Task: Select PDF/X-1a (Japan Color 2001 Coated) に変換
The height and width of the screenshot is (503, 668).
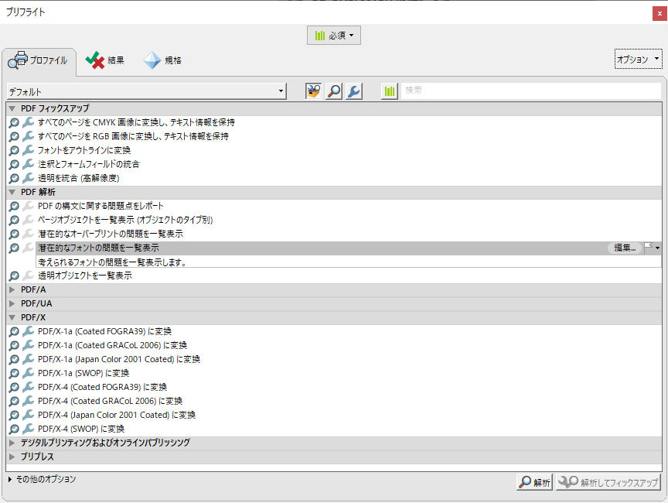Action: (119, 359)
